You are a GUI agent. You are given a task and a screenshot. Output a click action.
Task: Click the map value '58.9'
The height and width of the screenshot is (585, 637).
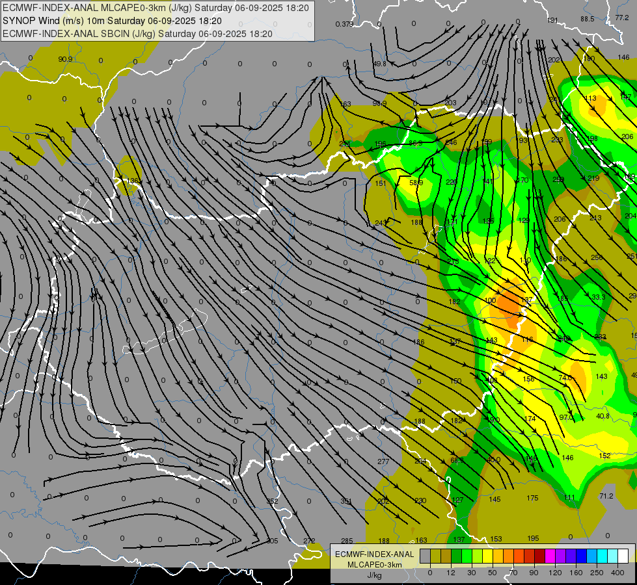point(416,183)
